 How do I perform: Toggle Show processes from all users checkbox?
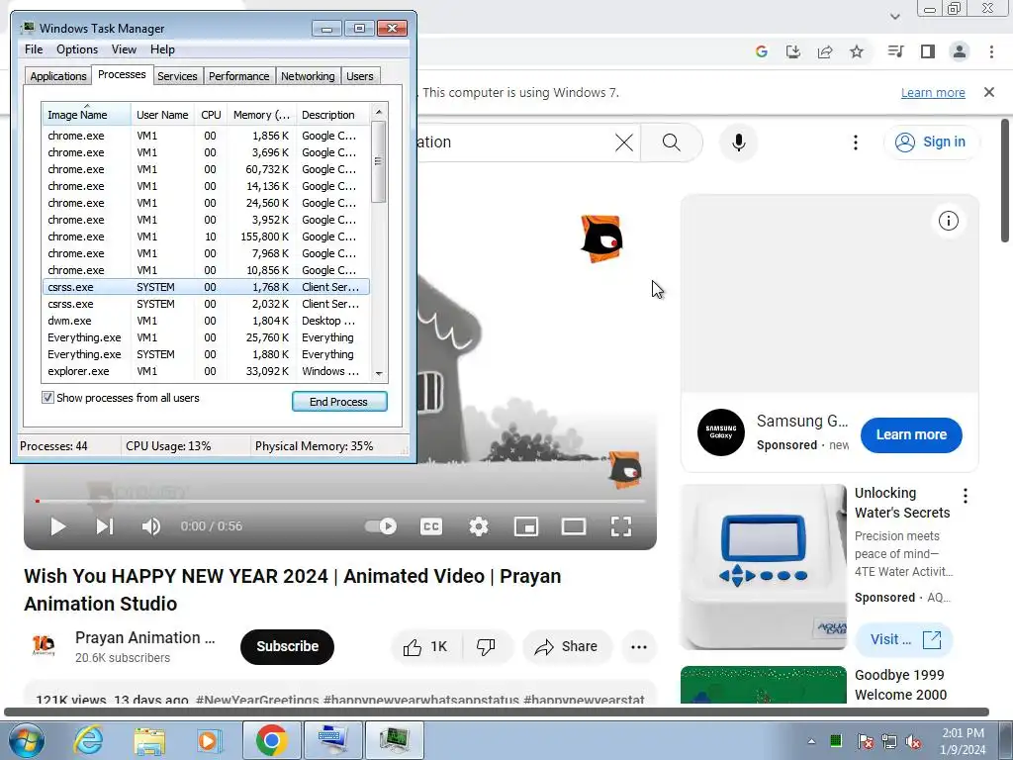(x=47, y=398)
